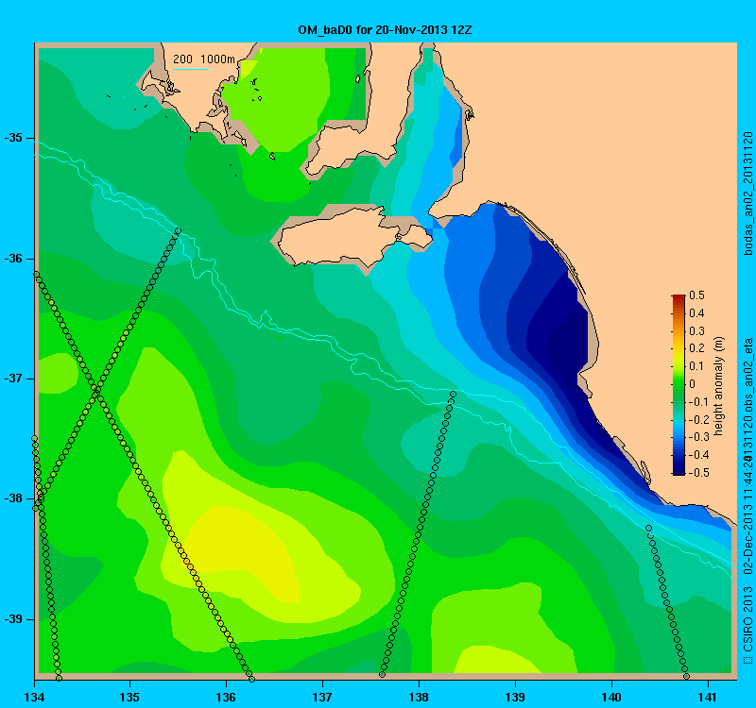The image size is (756, 708).
Task: Select the '200 1000m' isobath legend label
Action: click(204, 59)
